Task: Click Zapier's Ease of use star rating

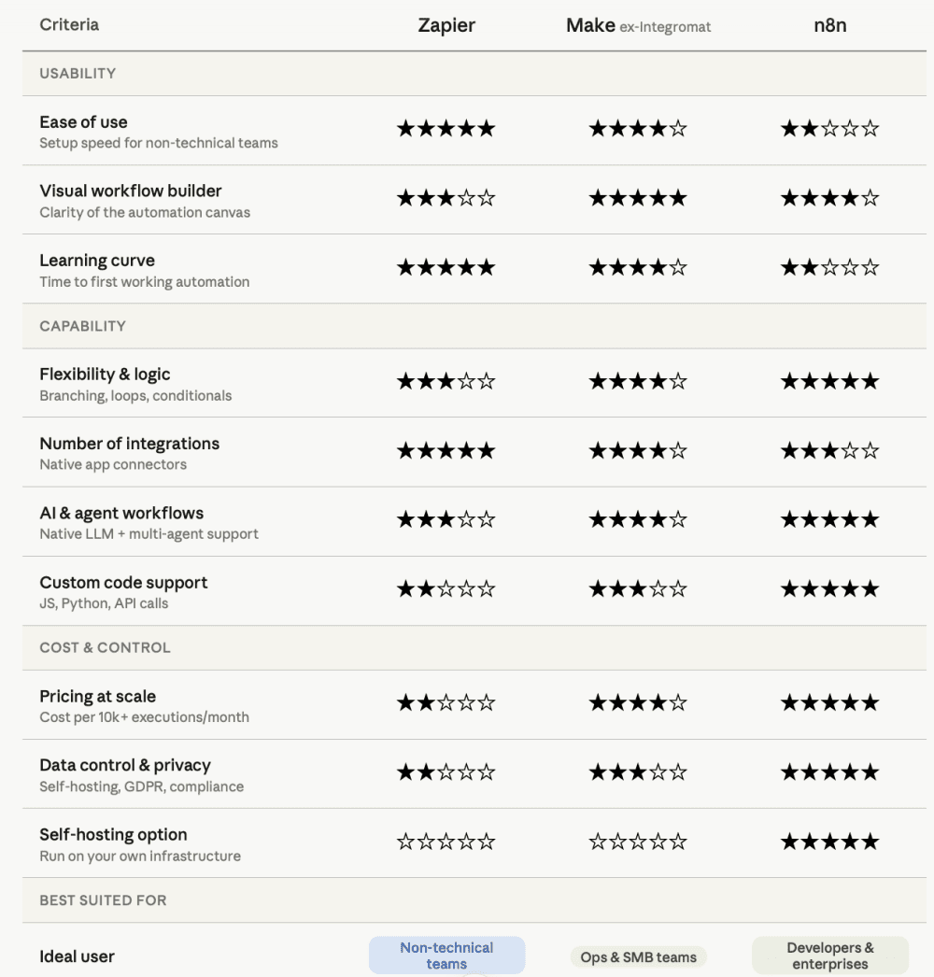Action: pyautogui.click(x=446, y=129)
